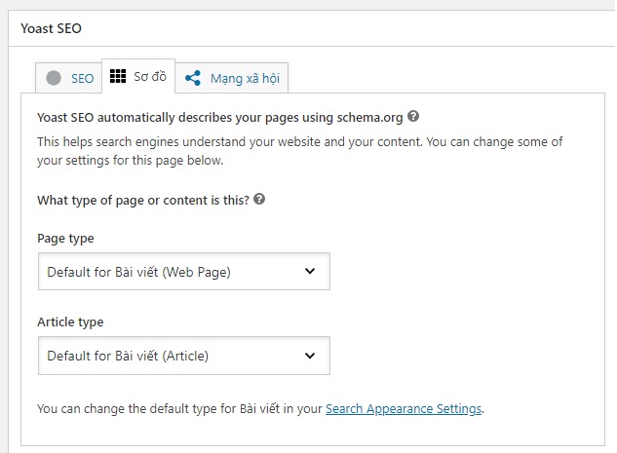The image size is (617, 453).
Task: Expand the Page type dropdown
Action: (183, 272)
